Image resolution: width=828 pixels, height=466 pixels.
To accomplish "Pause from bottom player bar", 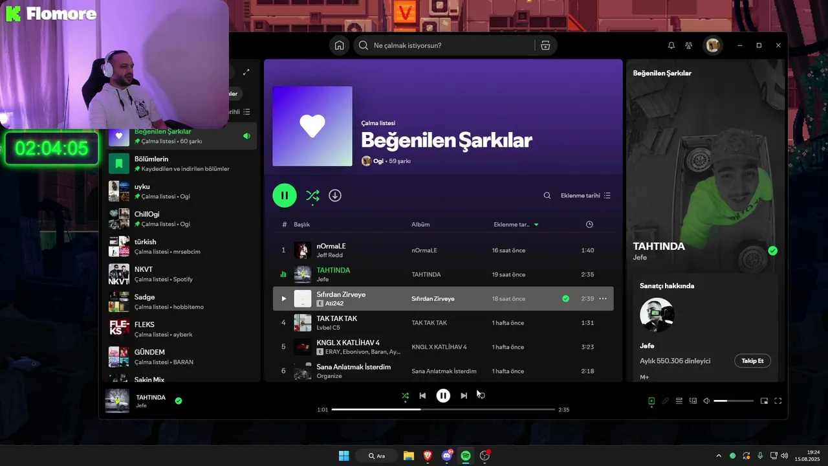I will [443, 395].
